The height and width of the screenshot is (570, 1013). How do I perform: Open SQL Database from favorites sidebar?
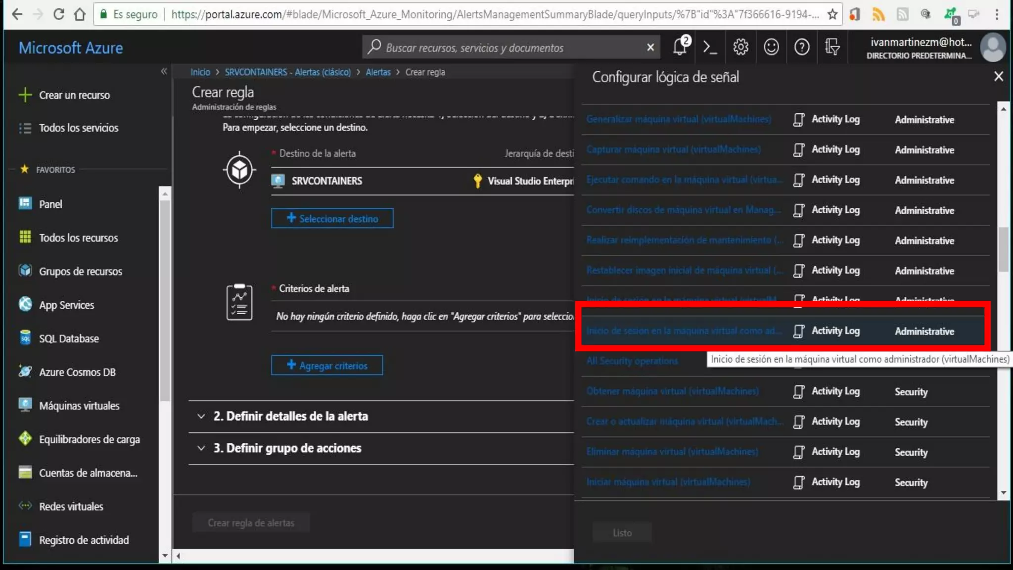[69, 338]
